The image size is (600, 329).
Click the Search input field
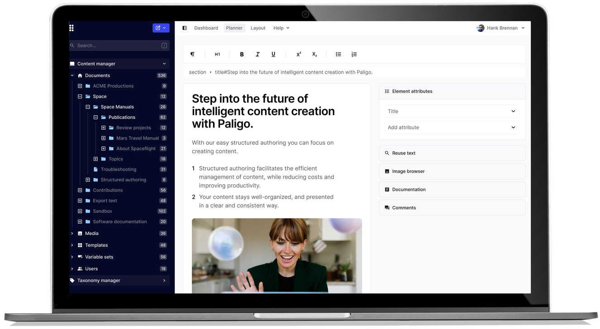tap(119, 46)
